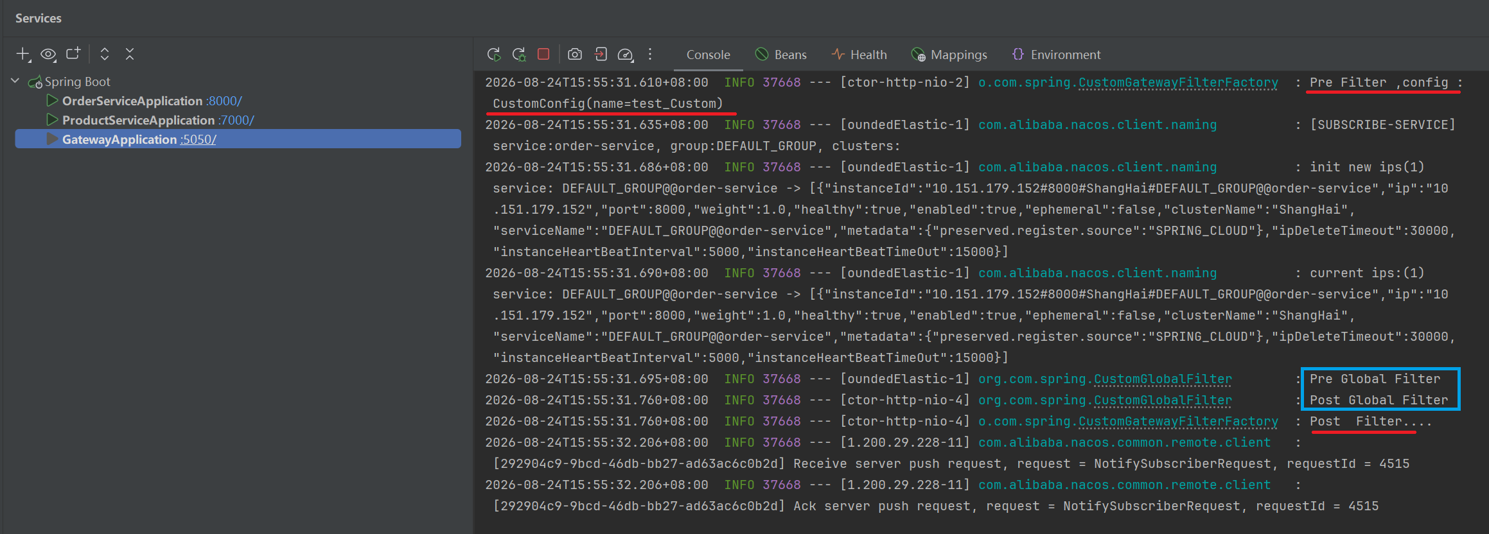The height and width of the screenshot is (534, 1489).
Task: Open the ProductServiceApplication :7000/ port link
Action: 236,120
